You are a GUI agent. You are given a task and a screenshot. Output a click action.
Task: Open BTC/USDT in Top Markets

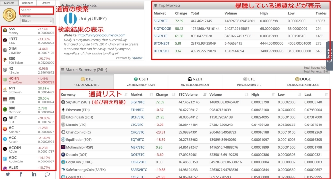[161, 51]
